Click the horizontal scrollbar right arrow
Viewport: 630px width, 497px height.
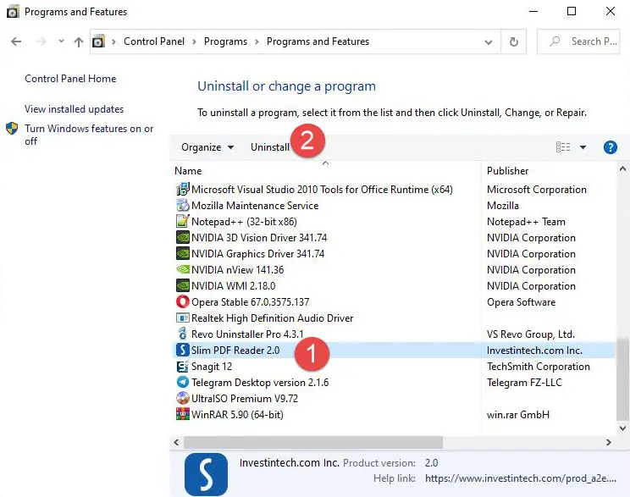click(x=609, y=442)
